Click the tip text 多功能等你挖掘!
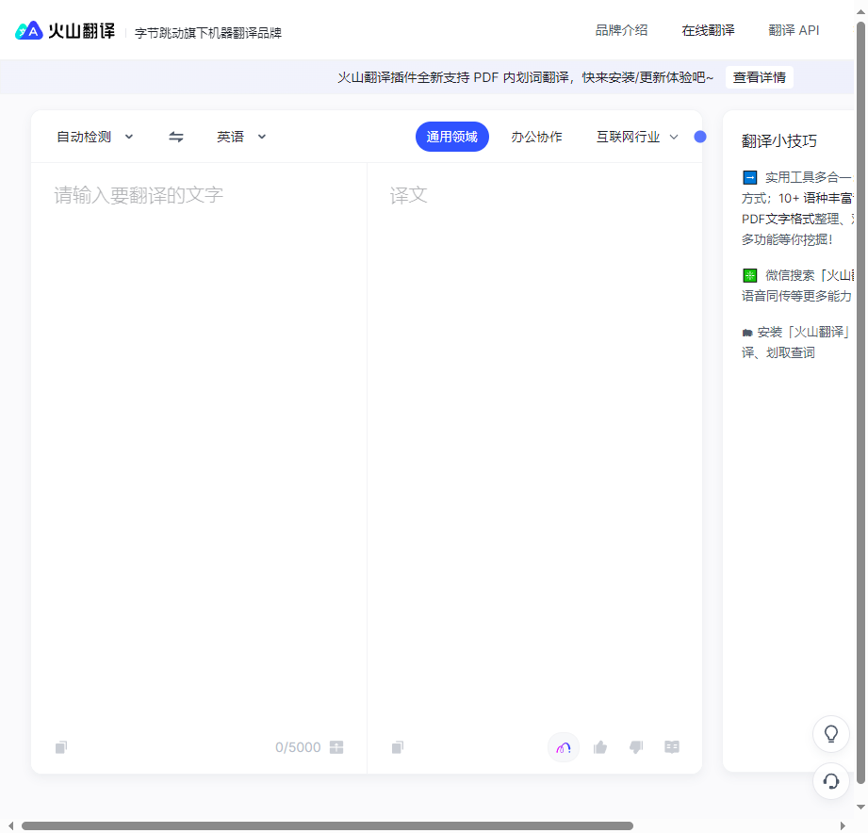This screenshot has height=833, width=868. (x=787, y=239)
